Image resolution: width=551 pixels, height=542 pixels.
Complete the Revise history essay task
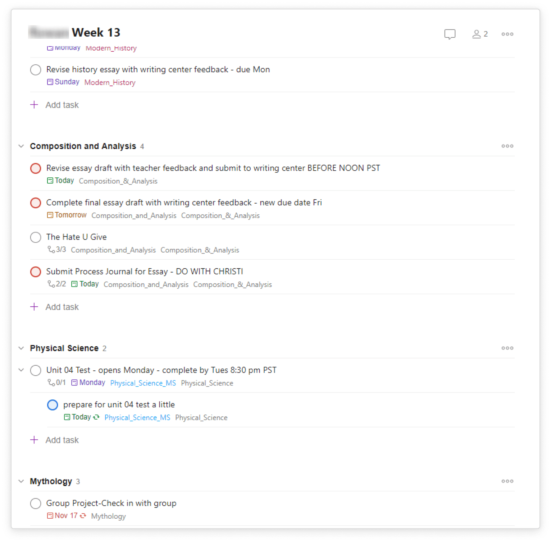click(36, 70)
